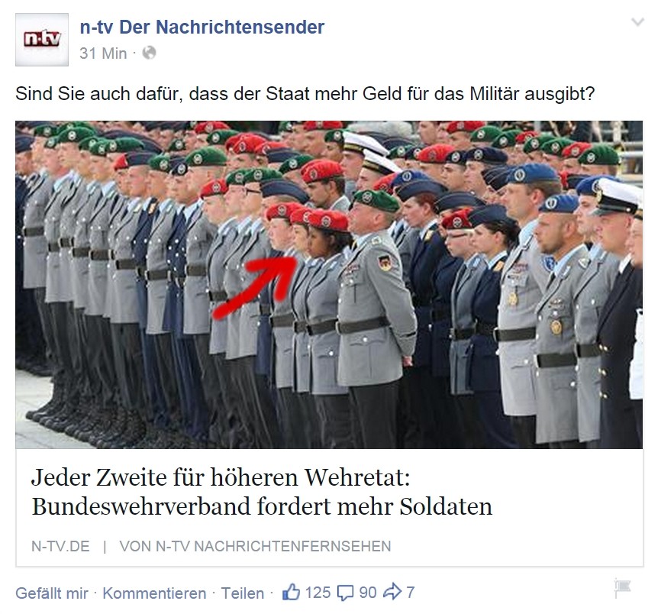Open the 31 Min timestamp link
This screenshot has height=614, width=658.
pyautogui.click(x=103, y=53)
